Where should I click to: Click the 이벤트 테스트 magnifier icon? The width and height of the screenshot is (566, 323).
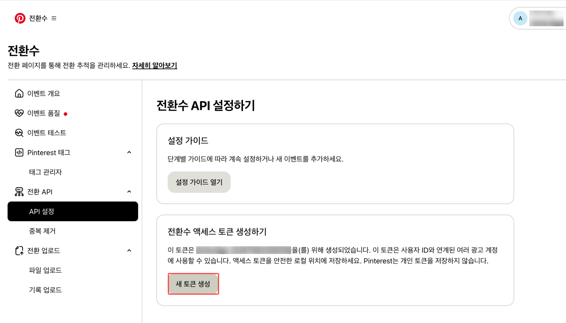19,132
